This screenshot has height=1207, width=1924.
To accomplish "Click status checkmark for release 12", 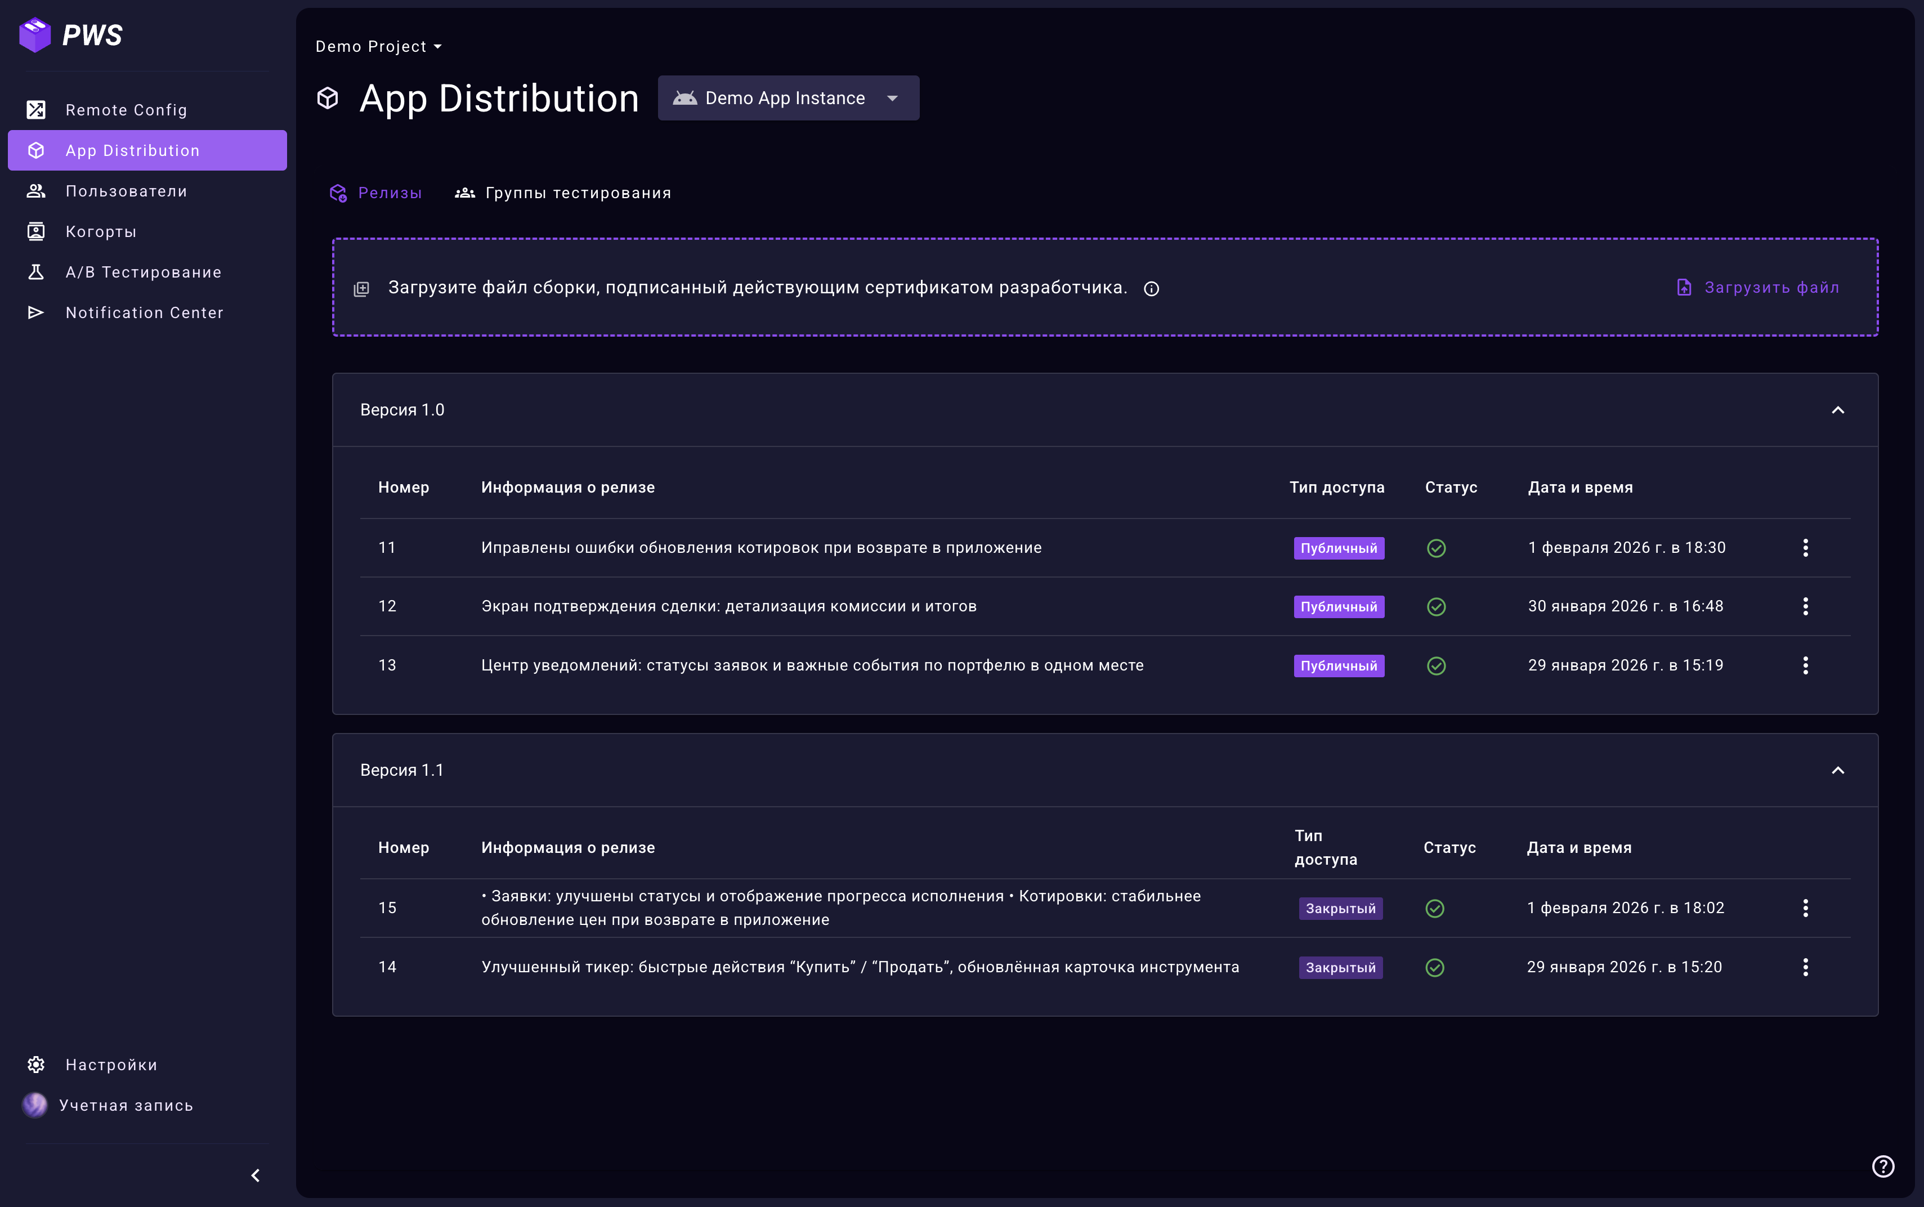I will (1435, 607).
